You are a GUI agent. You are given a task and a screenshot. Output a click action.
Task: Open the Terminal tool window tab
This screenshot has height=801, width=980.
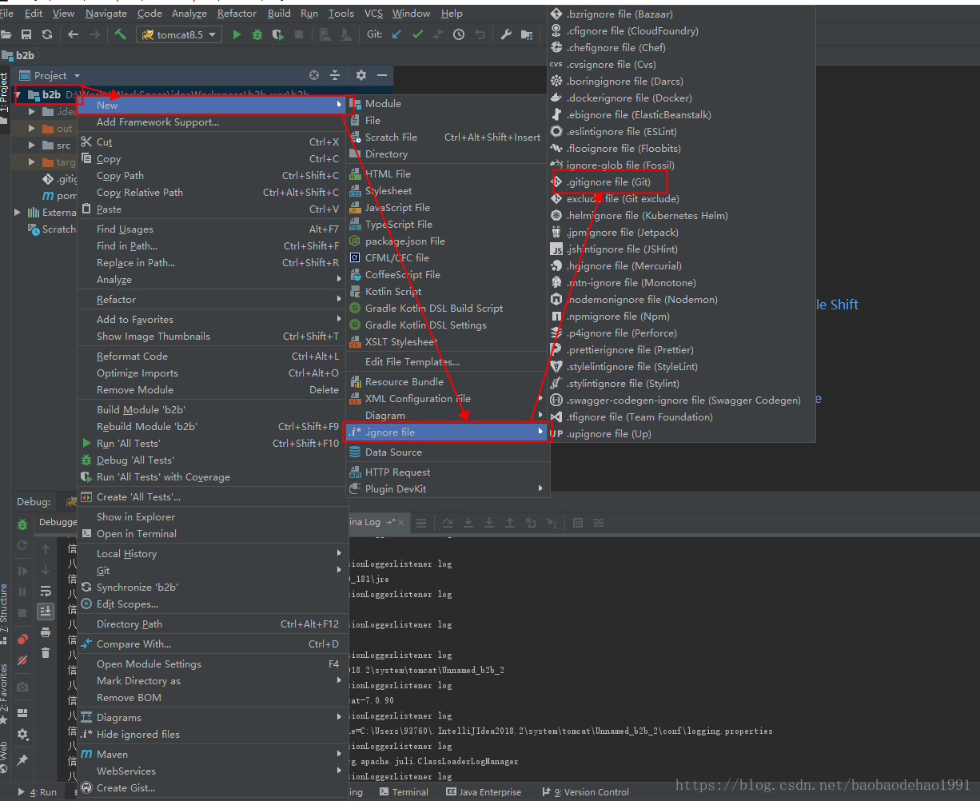pyautogui.click(x=404, y=792)
